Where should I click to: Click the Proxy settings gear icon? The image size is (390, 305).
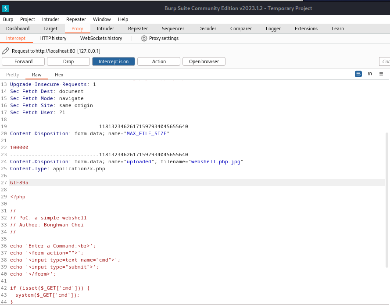(x=144, y=38)
